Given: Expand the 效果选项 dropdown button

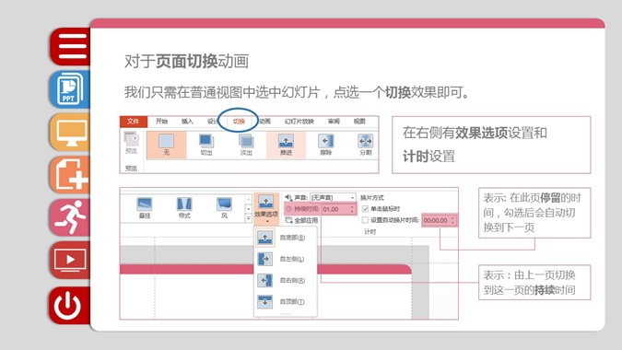Looking at the screenshot, I should tap(266, 209).
